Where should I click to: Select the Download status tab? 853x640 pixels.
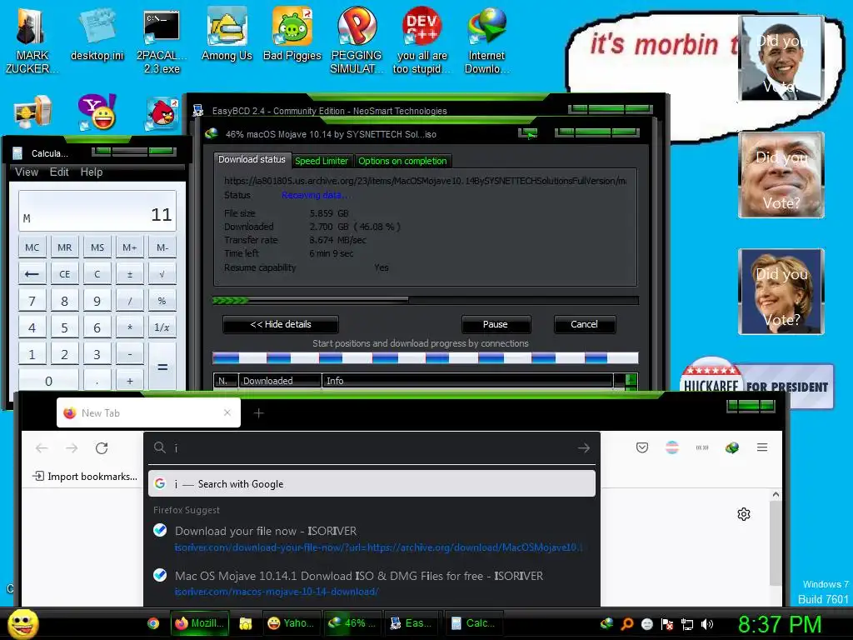tap(252, 159)
